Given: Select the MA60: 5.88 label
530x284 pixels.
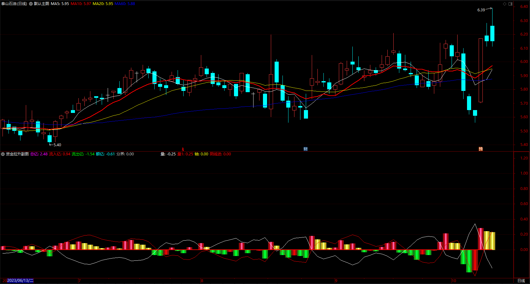Looking at the screenshot, I should tap(125, 4).
